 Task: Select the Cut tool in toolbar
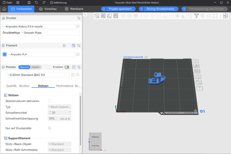171,16
